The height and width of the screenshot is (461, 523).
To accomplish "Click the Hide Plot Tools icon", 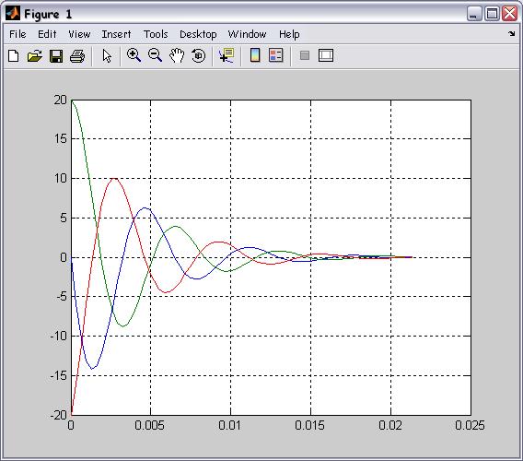I will (305, 55).
